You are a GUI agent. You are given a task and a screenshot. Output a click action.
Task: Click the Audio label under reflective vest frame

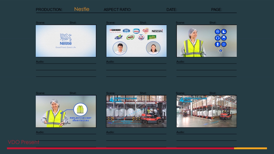[x=40, y=132]
